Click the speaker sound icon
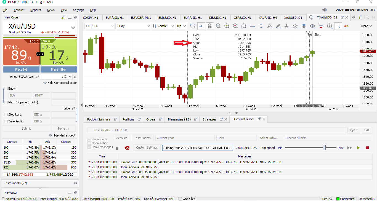 (x=324, y=10)
